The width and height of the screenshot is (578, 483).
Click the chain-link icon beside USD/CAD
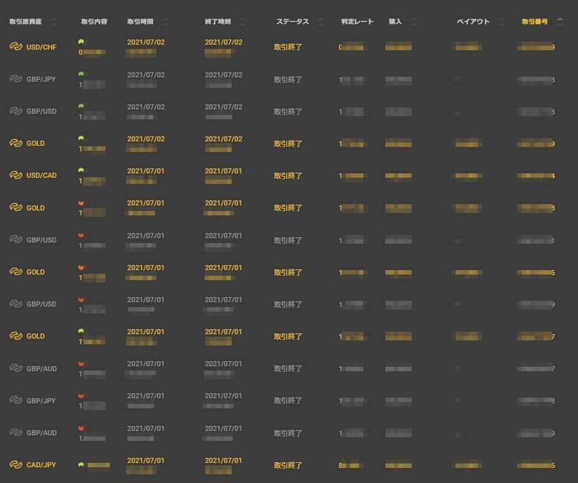(x=16, y=175)
